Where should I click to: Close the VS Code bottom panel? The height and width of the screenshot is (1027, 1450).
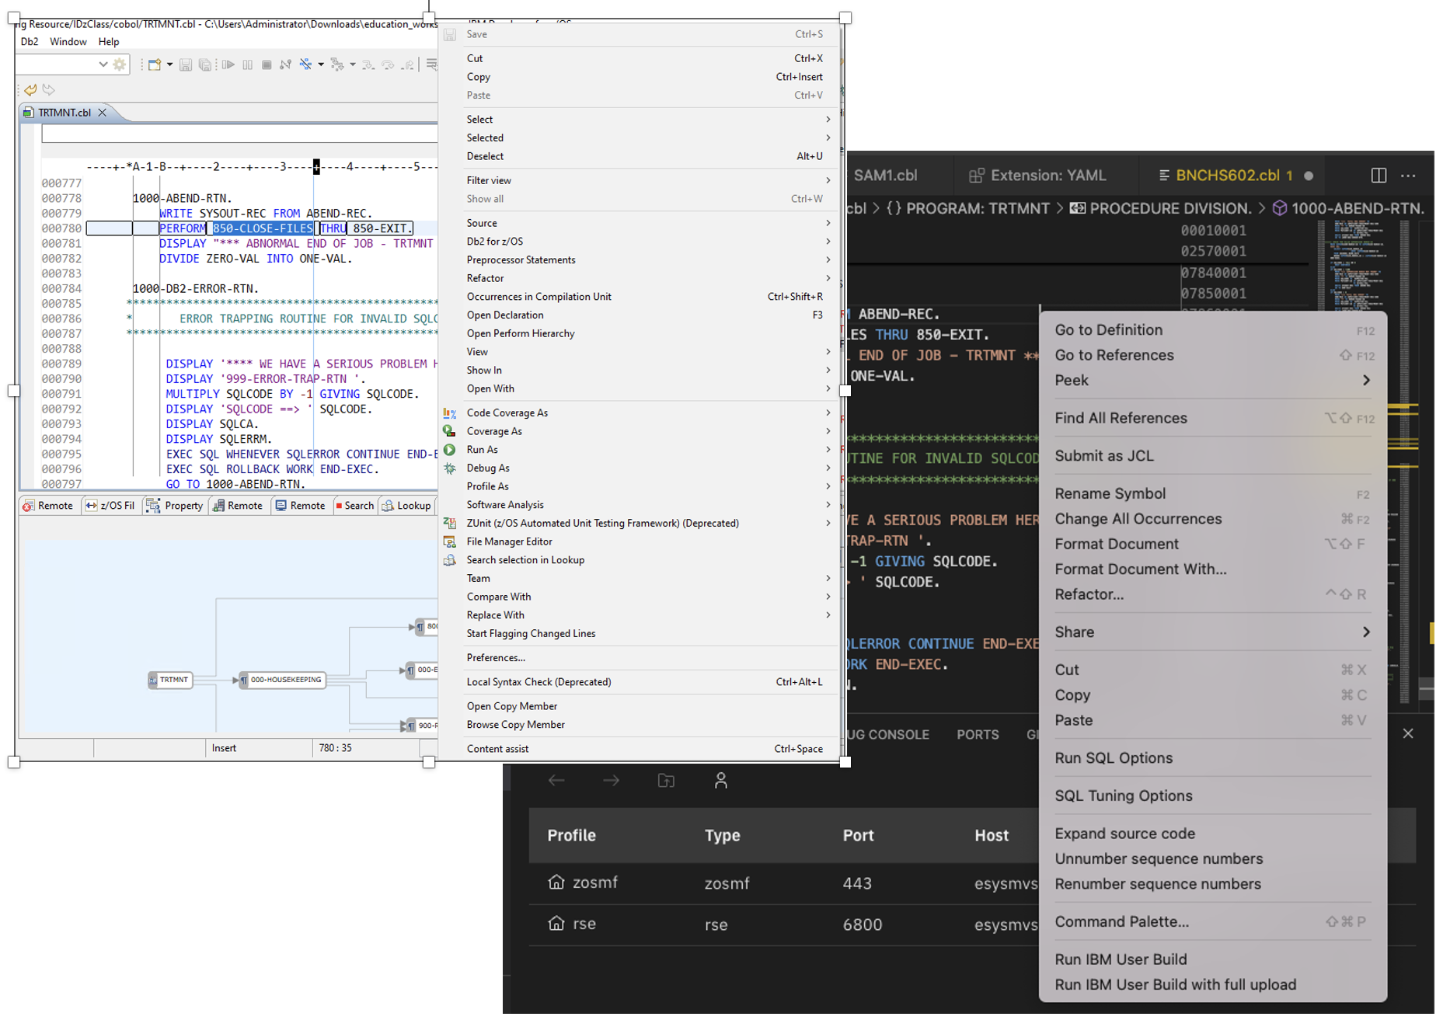pyautogui.click(x=1408, y=733)
